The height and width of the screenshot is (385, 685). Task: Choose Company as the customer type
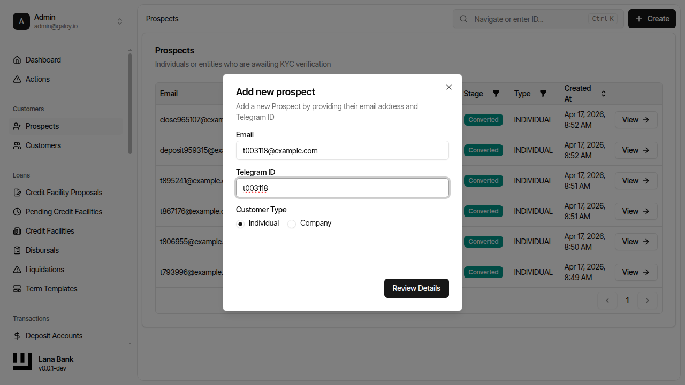pos(292,224)
